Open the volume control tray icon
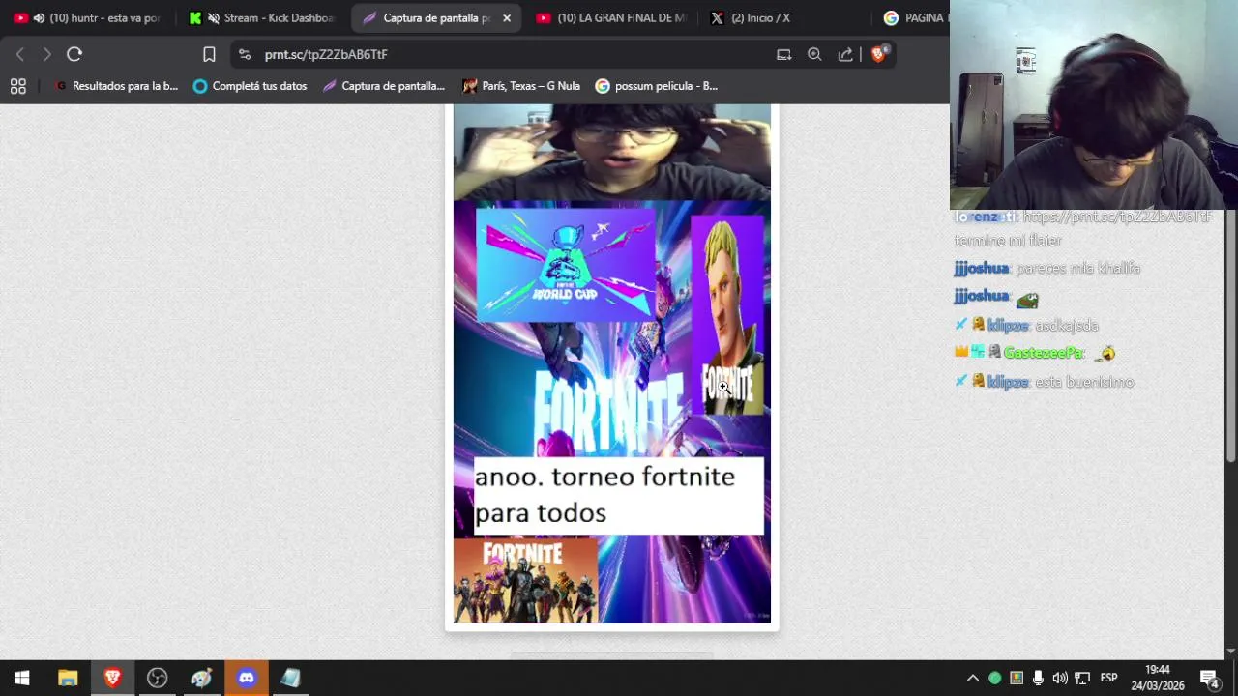The width and height of the screenshot is (1238, 696). (x=1060, y=678)
